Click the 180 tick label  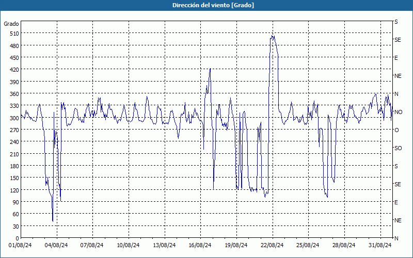coord(14,166)
